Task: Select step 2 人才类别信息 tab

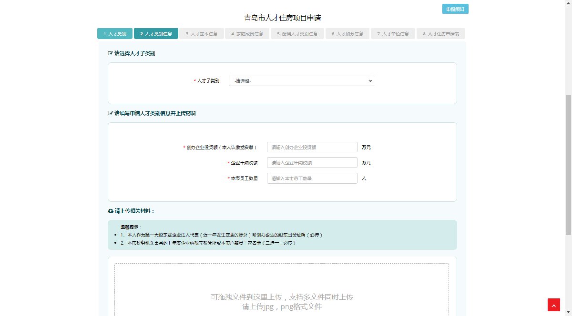Action: pos(156,34)
